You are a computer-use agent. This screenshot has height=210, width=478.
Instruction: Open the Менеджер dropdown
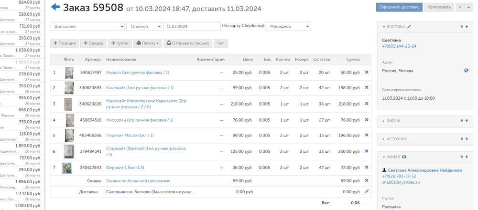tap(288, 27)
